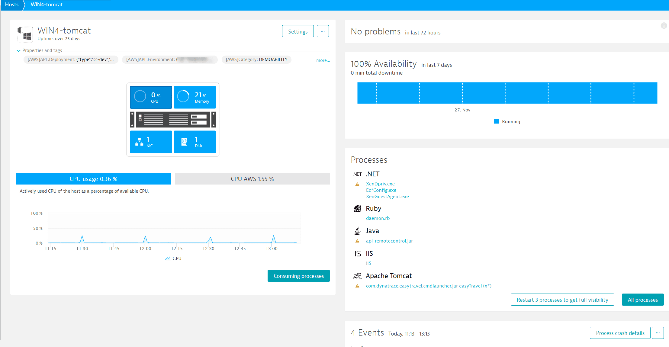
Task: Click the CPU spike near 12:00
Action: coord(145,239)
